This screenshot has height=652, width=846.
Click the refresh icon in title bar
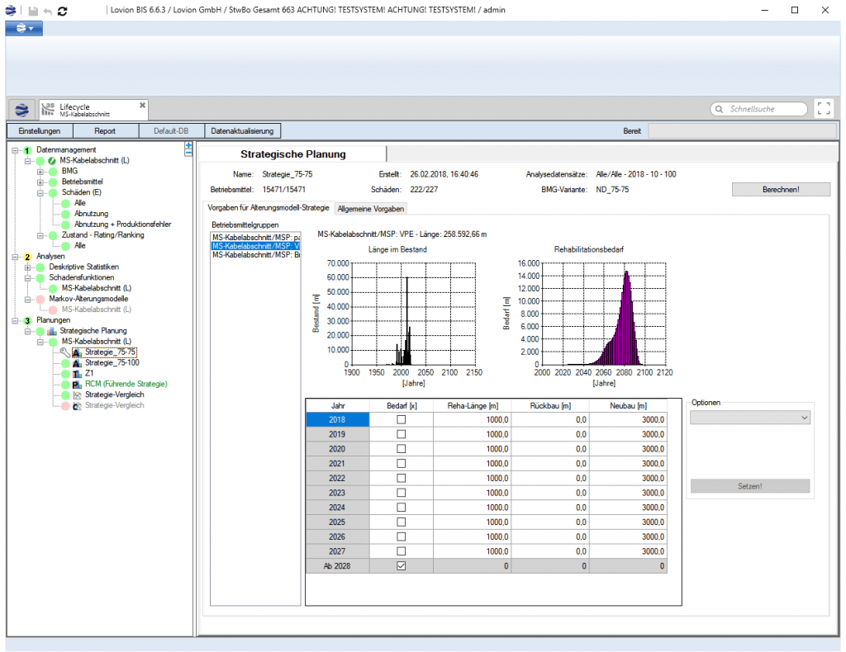[63, 11]
